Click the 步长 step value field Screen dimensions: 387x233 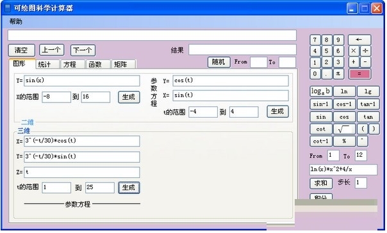click(361, 182)
